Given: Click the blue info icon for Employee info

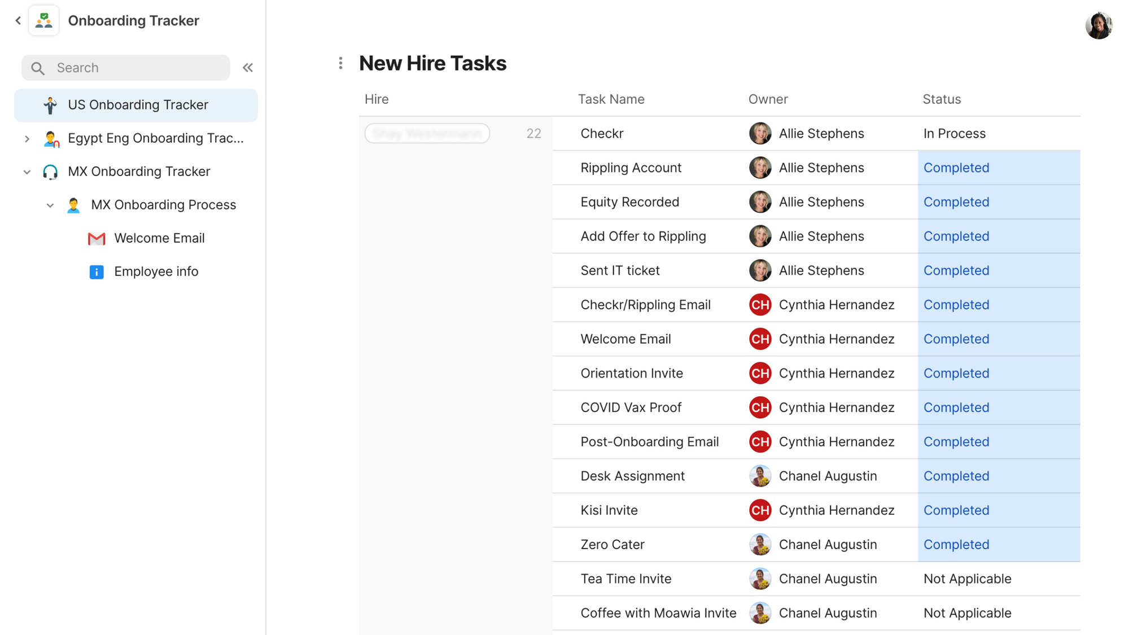Looking at the screenshot, I should 97,272.
